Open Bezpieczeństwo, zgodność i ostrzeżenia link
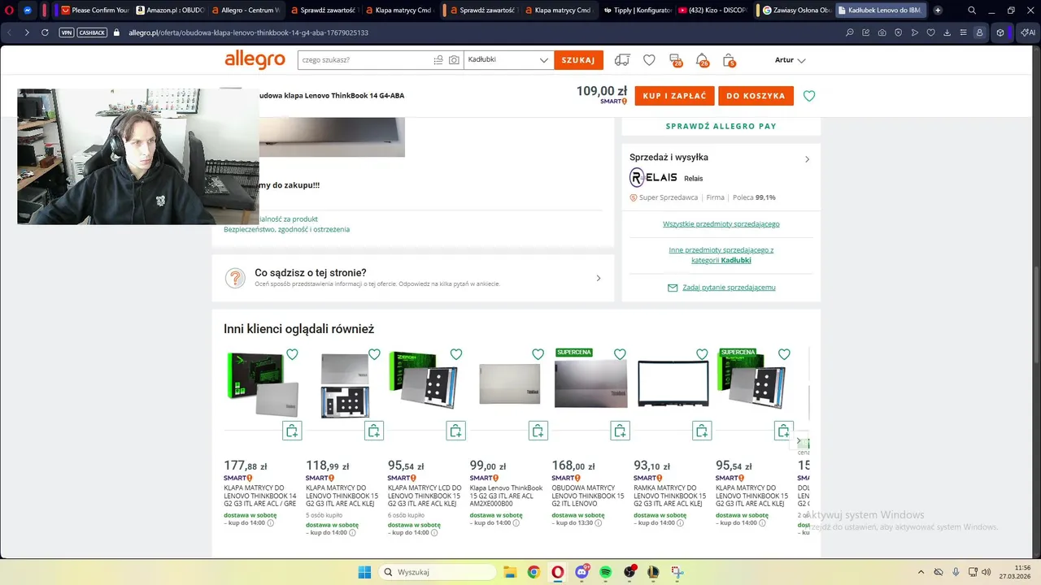 (286, 229)
